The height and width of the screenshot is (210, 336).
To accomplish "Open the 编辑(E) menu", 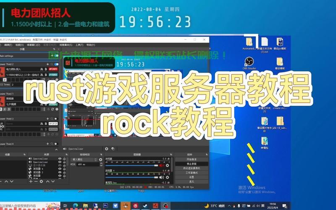I will pyautogui.click(x=8, y=45).
